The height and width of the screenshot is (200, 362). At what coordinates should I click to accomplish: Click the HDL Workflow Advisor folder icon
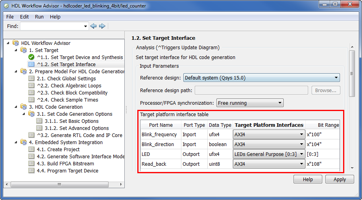pyautogui.click(x=16, y=43)
